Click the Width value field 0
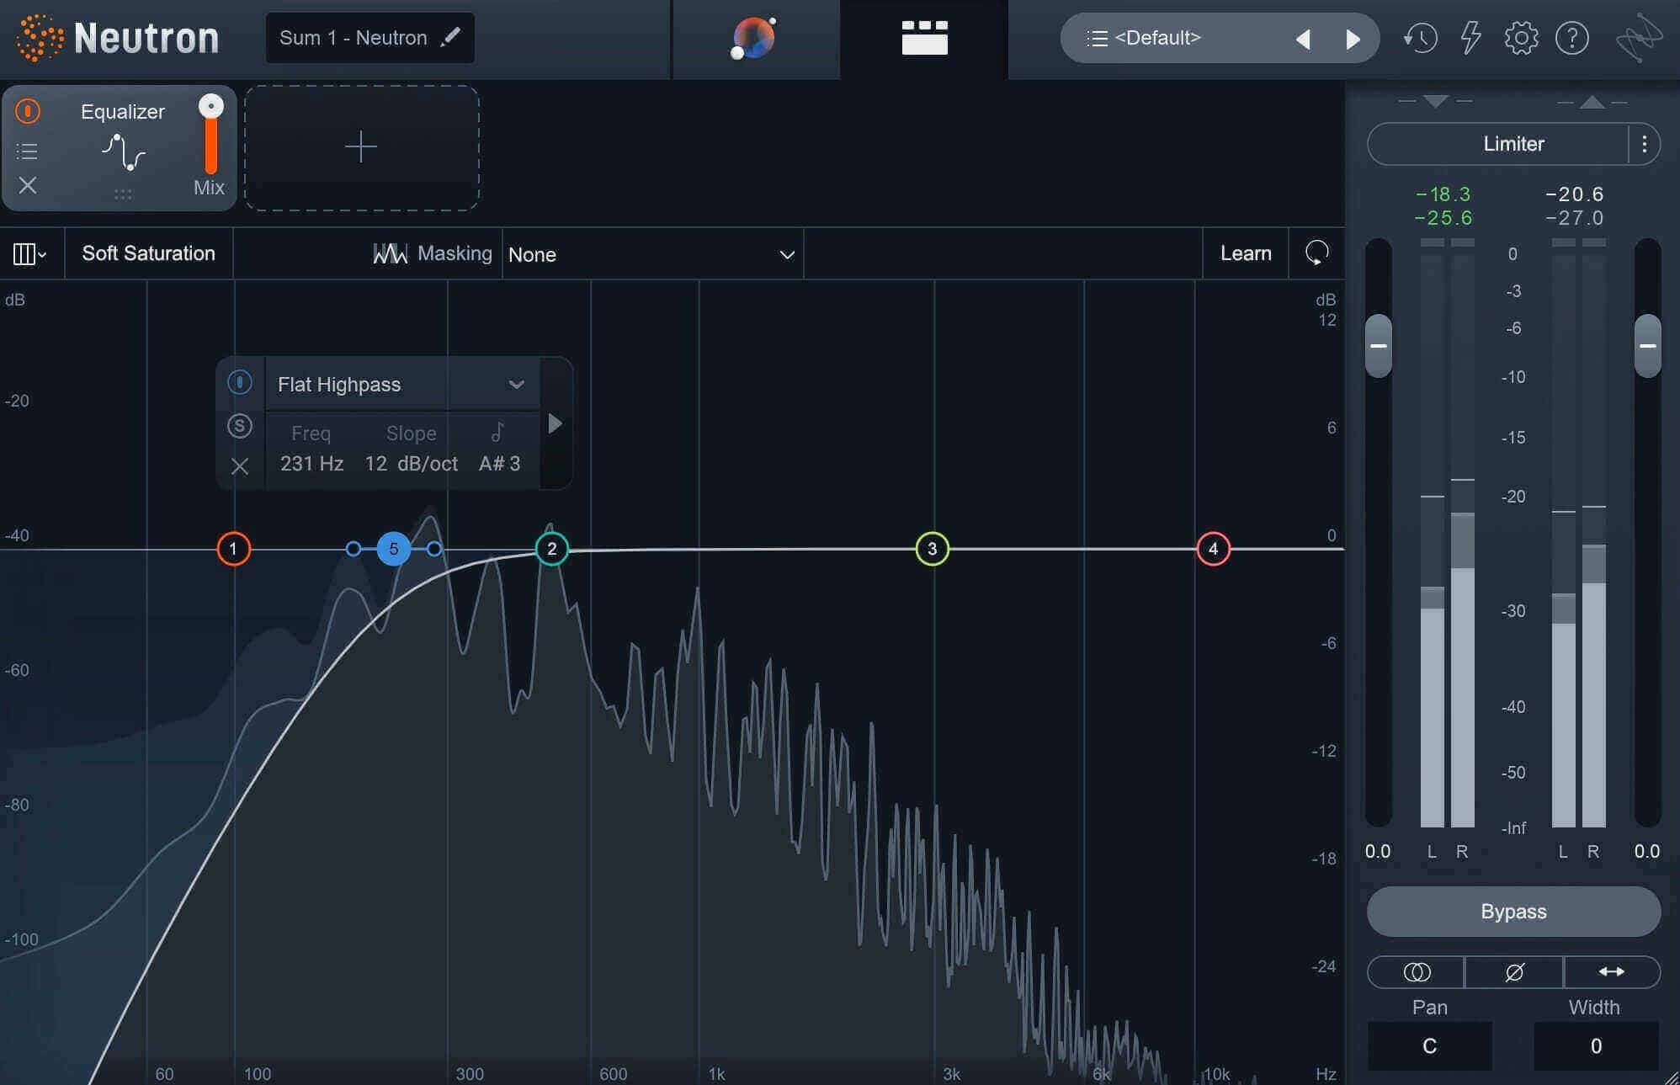Image resolution: width=1680 pixels, height=1085 pixels. coord(1596,1046)
